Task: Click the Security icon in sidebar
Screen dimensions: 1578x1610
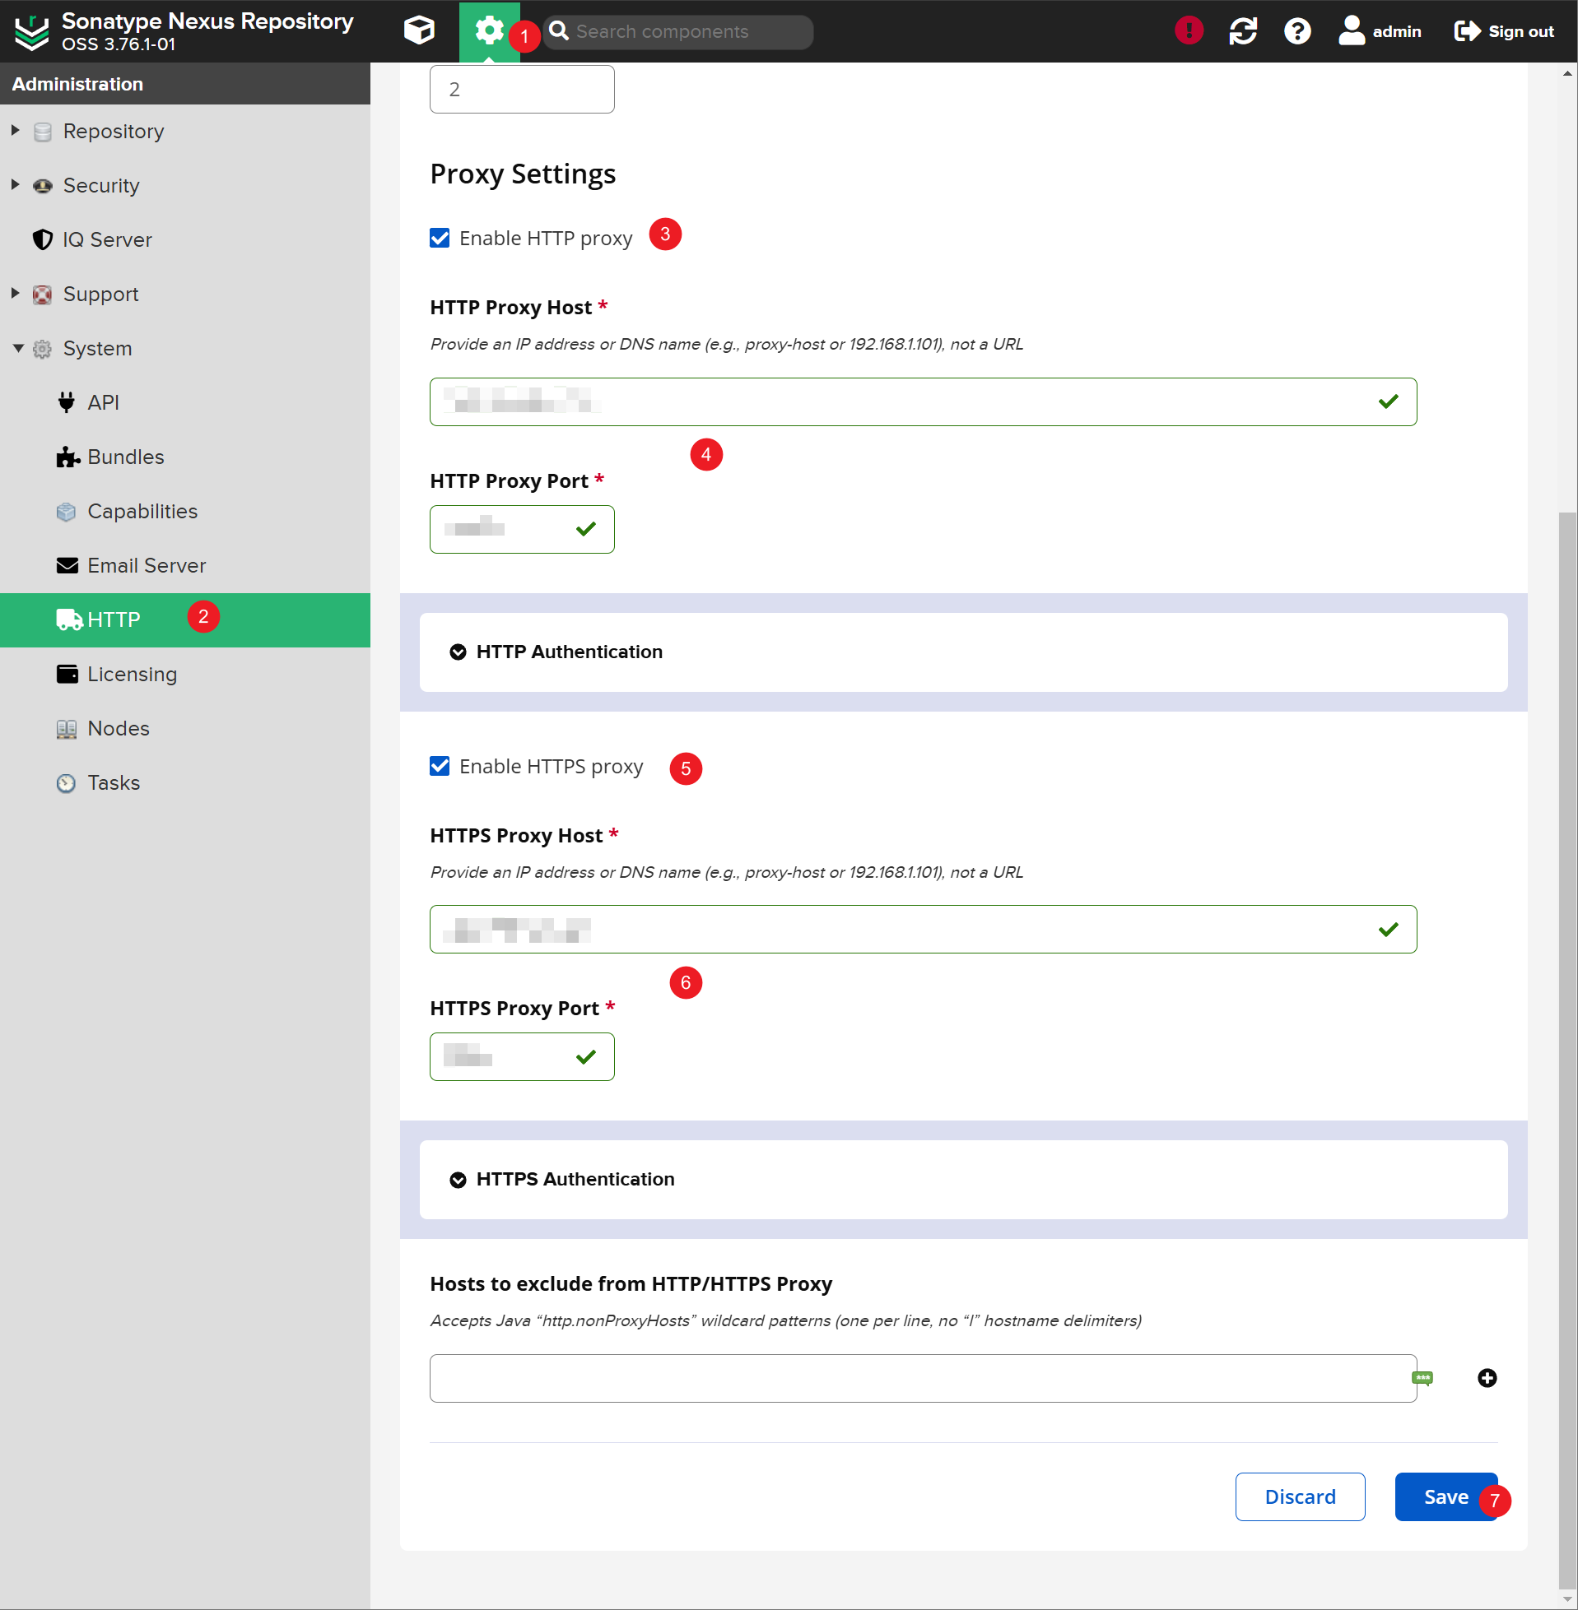Action: (42, 185)
